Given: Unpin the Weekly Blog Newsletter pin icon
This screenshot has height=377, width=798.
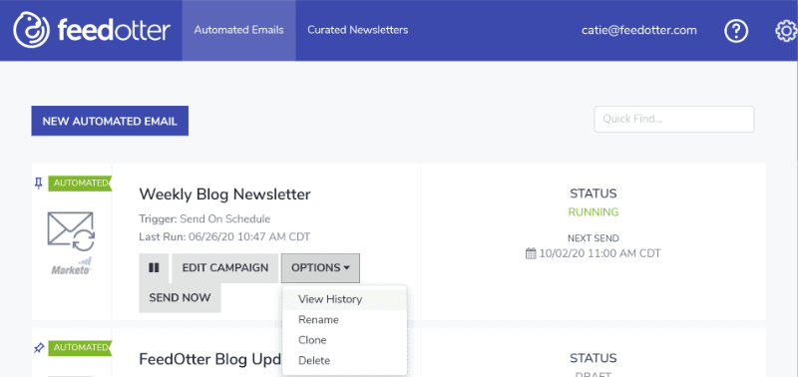Looking at the screenshot, I should (x=38, y=184).
